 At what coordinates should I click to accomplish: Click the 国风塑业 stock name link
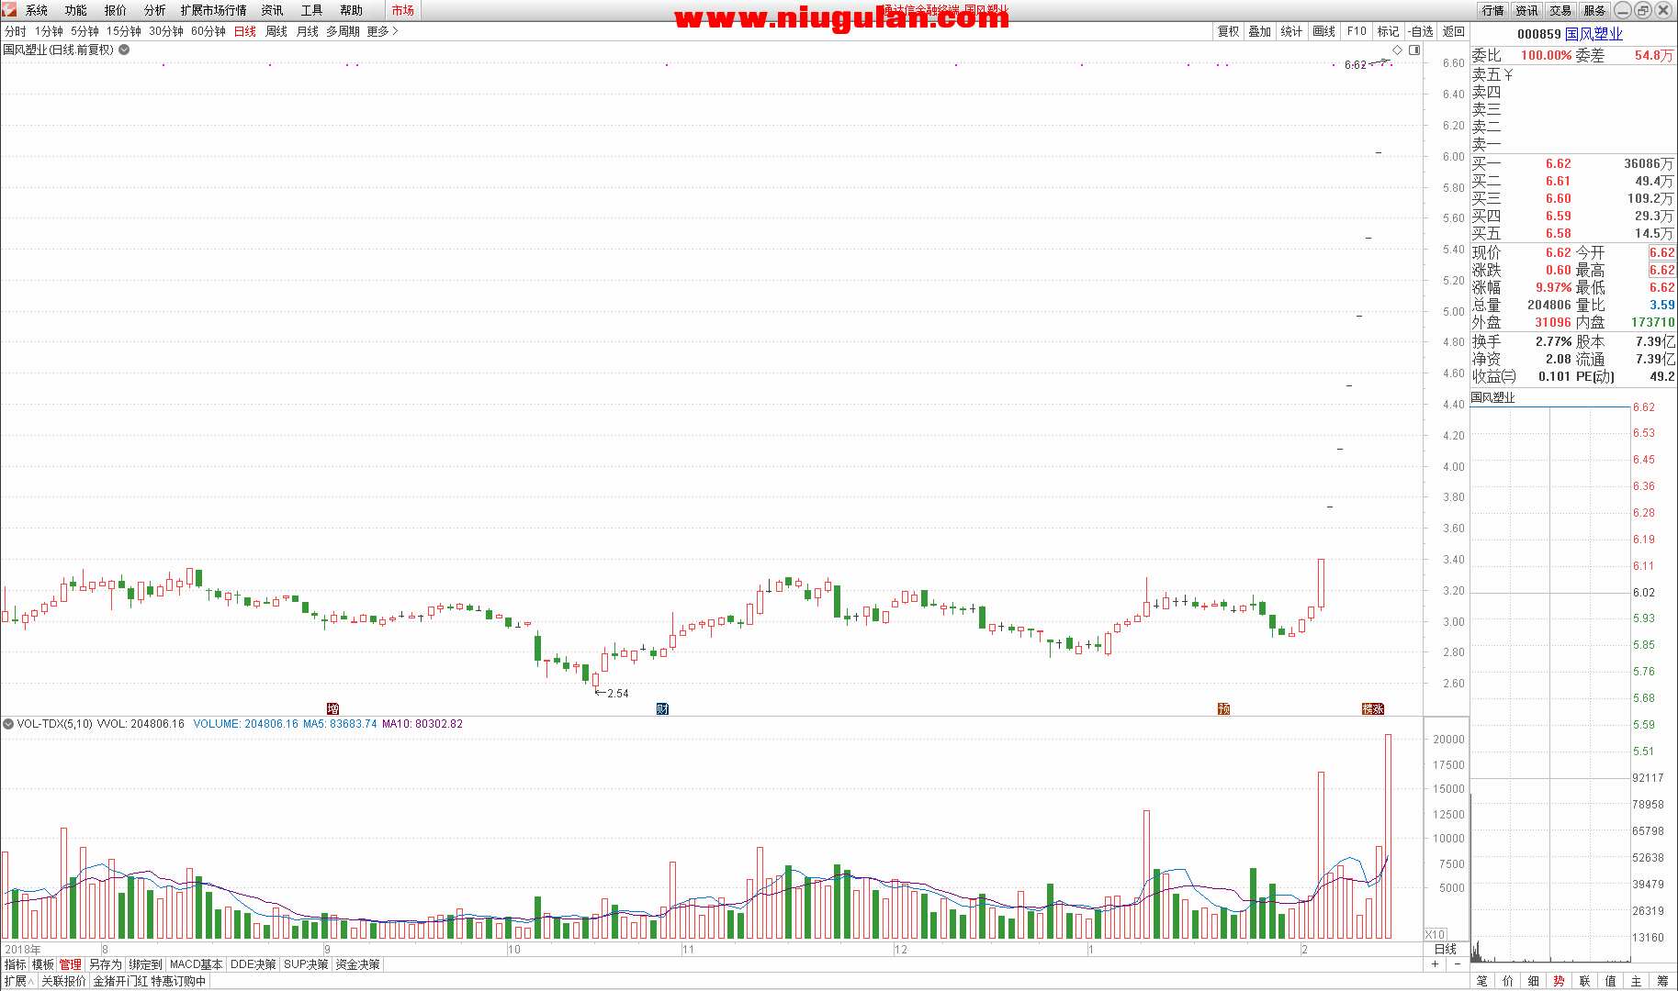click(1594, 34)
